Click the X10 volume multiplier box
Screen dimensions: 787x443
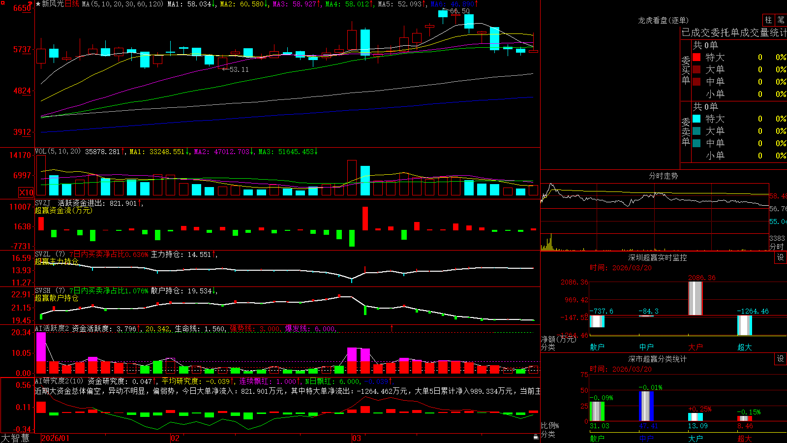point(27,192)
